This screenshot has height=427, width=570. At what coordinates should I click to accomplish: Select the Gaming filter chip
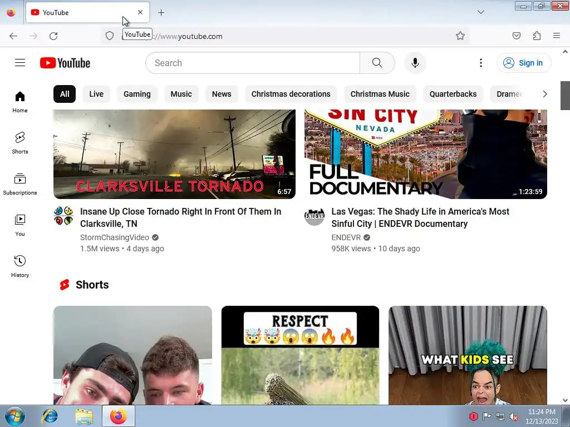pyautogui.click(x=137, y=94)
